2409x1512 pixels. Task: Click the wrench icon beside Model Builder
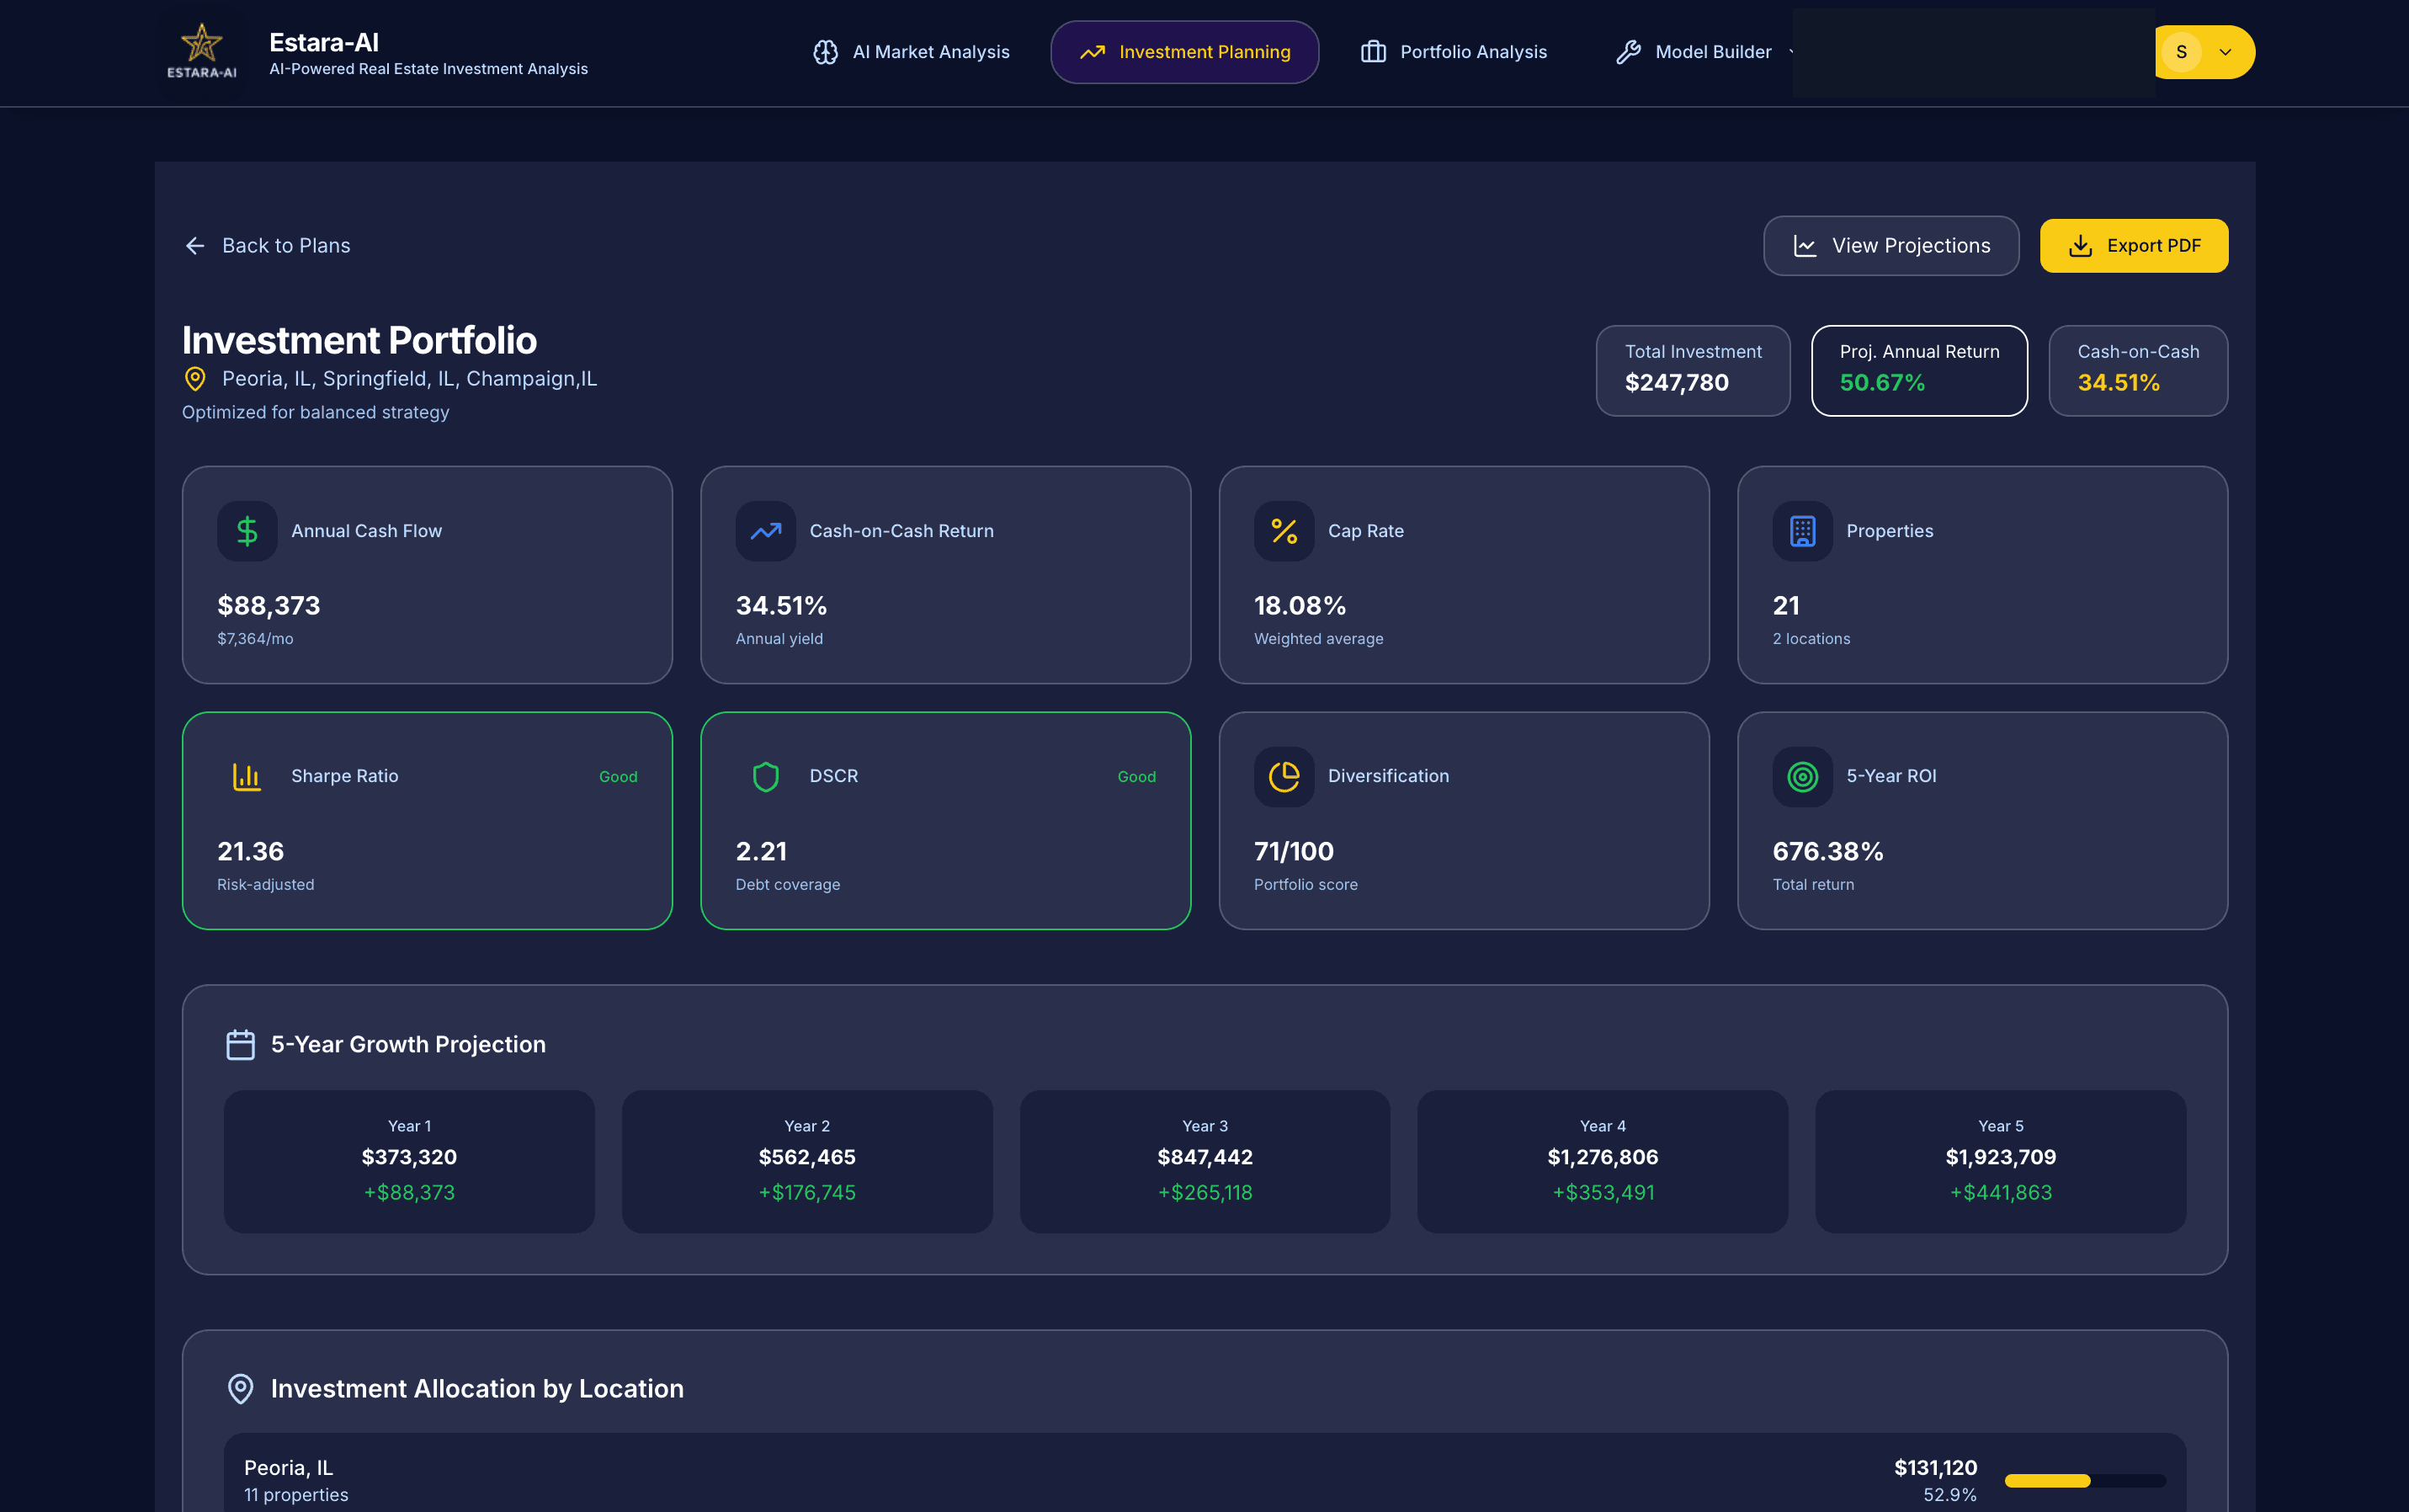(x=1629, y=52)
